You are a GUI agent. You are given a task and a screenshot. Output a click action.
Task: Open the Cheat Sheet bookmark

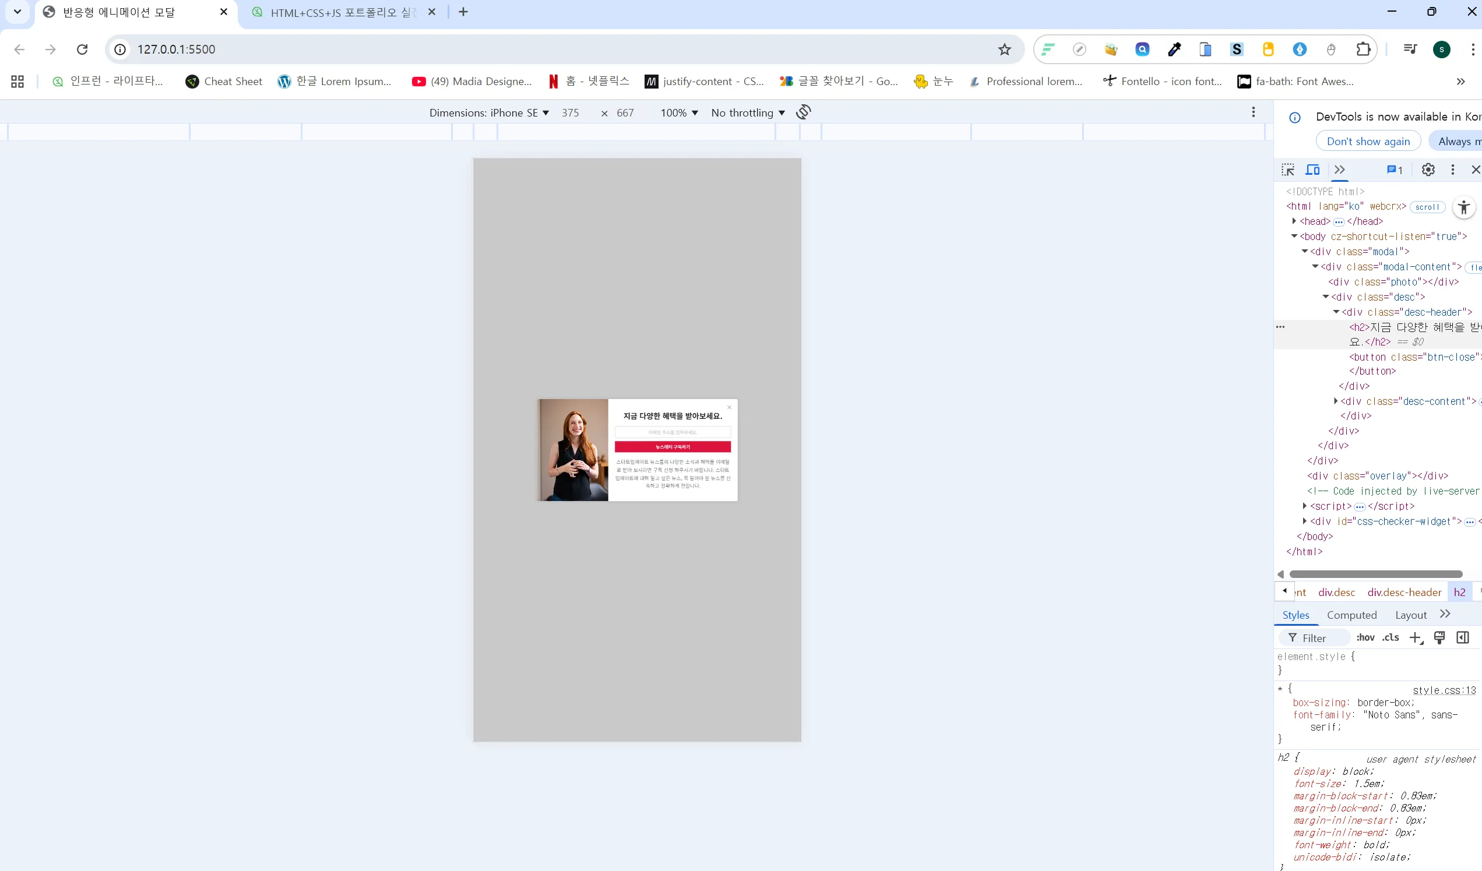coord(223,82)
